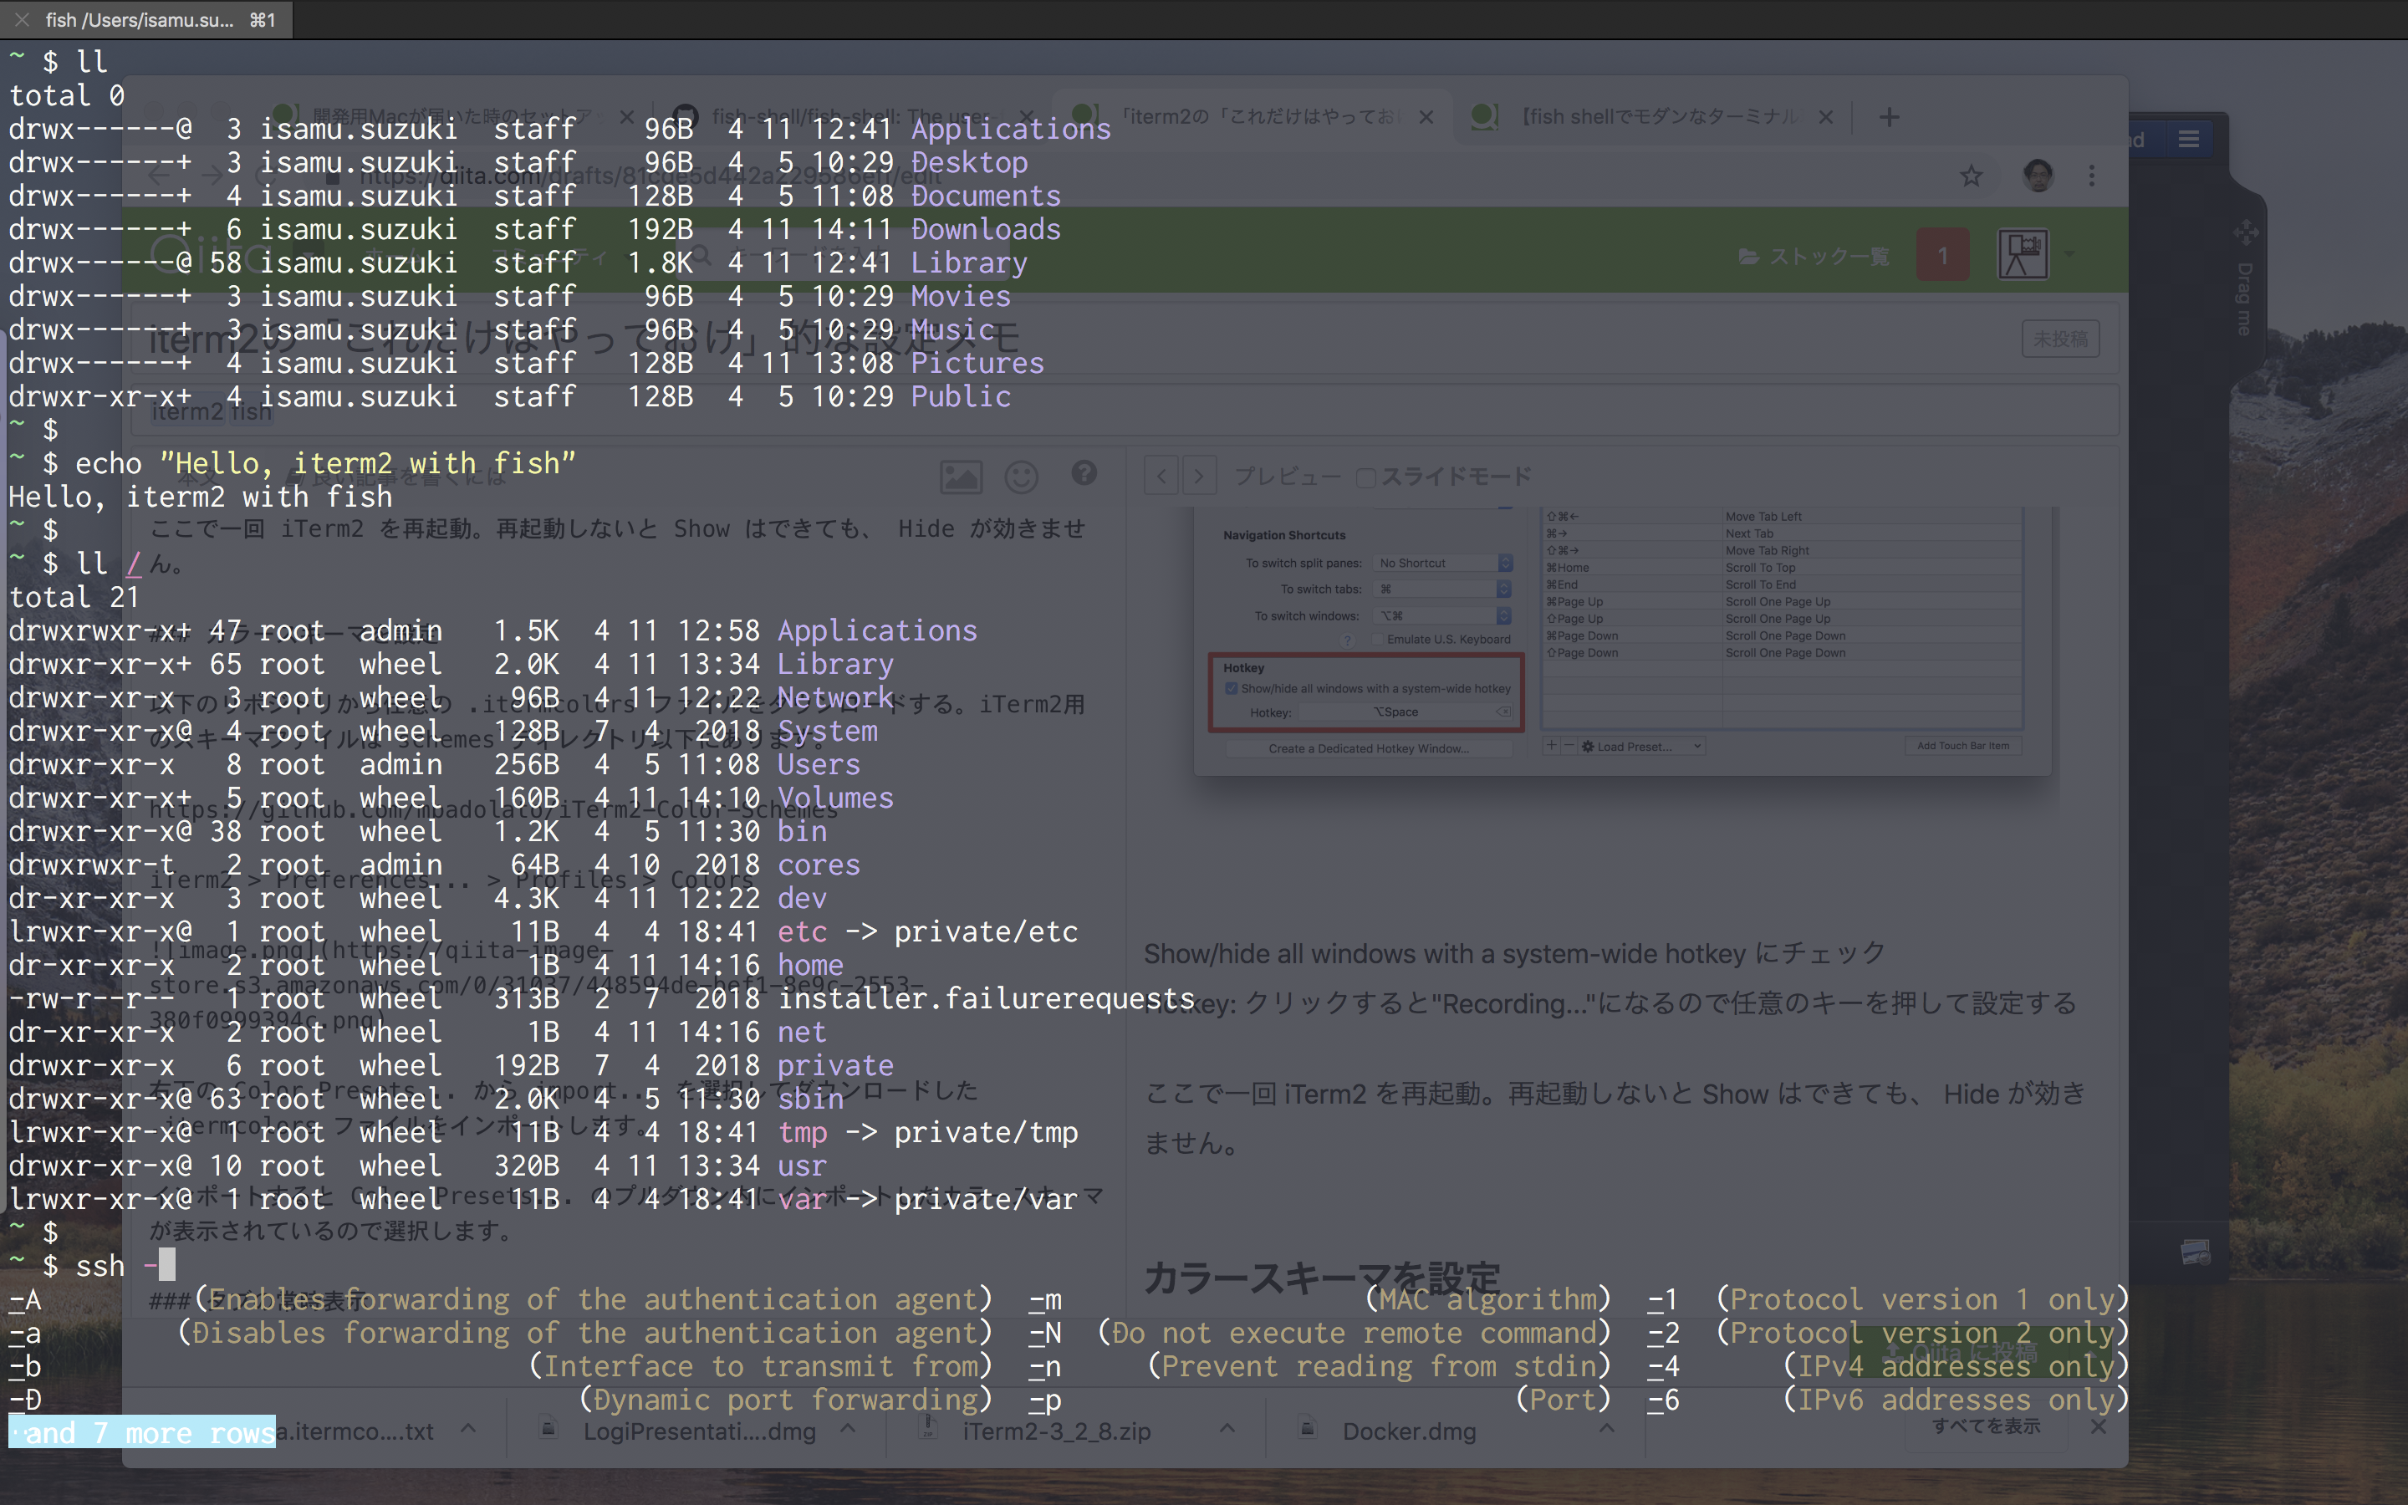Viewport: 2408px width, 1505px height.
Task: Close the fish-shell GitHub browser tab
Action: coord(1027,117)
